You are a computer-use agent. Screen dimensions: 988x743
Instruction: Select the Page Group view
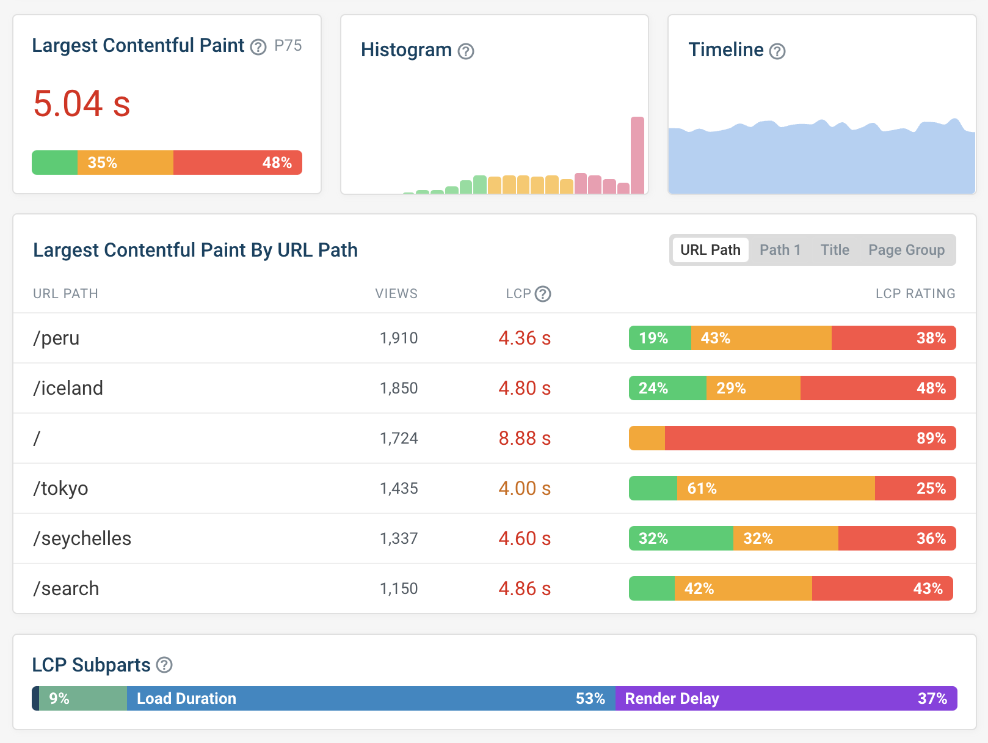coord(906,249)
